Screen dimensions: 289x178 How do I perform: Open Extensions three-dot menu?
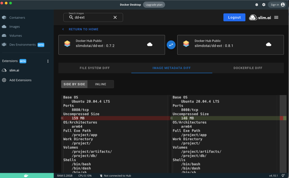(x=48, y=61)
